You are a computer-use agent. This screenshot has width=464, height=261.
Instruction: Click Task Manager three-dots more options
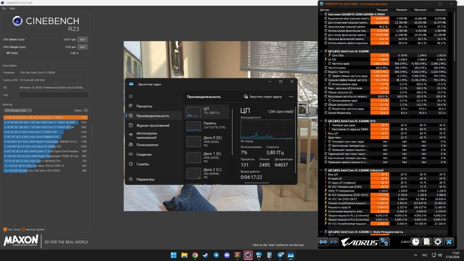point(291,96)
